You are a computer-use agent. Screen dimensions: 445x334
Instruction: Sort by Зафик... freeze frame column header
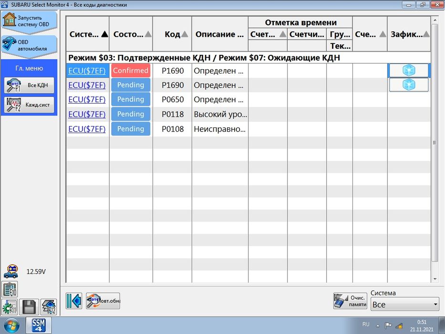[x=409, y=34]
